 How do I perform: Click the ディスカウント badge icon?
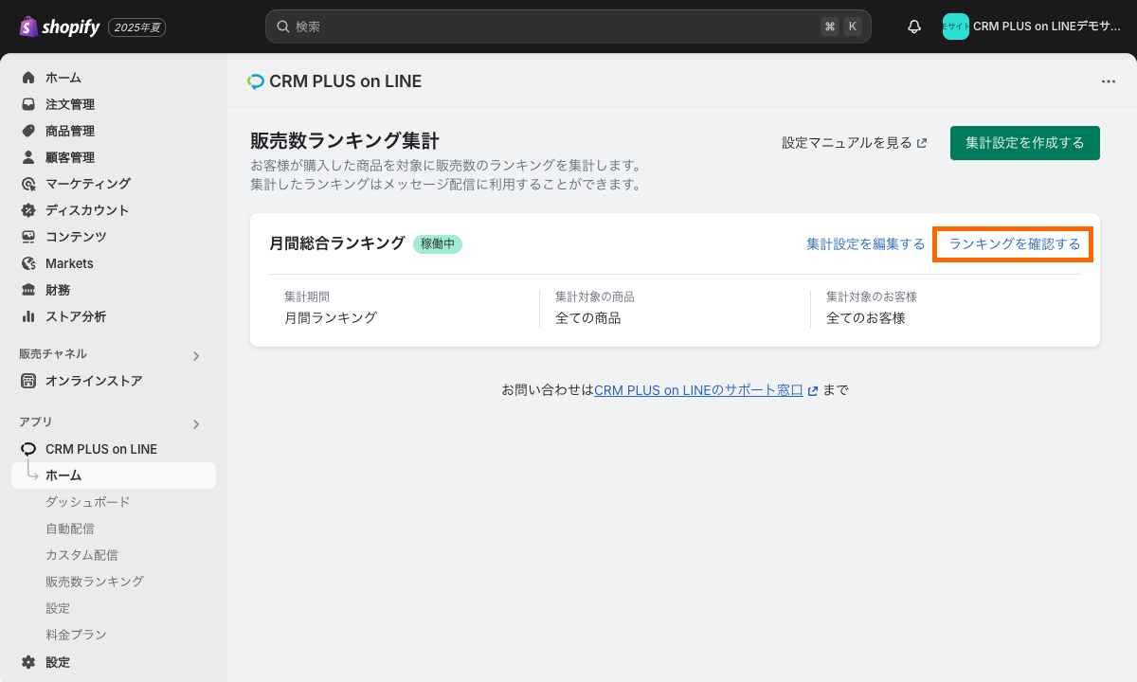point(28,210)
